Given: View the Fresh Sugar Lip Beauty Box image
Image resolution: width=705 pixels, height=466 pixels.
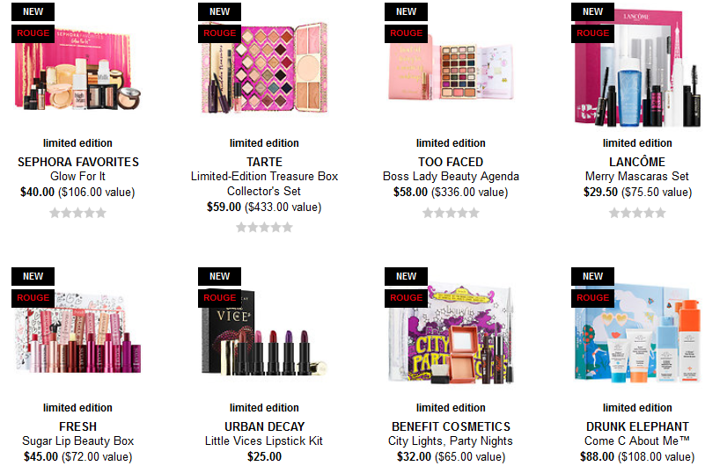Looking at the screenshot, I should (77, 333).
